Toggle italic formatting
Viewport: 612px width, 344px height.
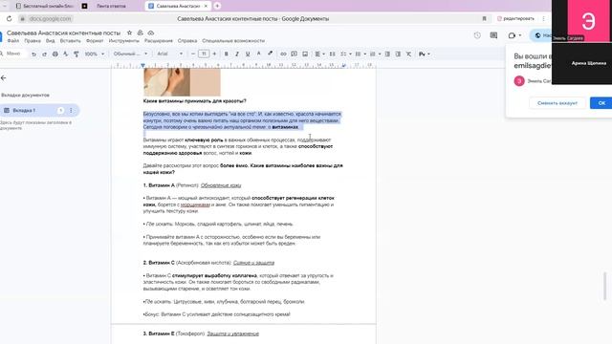(236, 54)
